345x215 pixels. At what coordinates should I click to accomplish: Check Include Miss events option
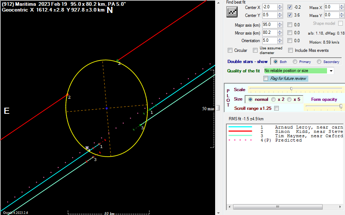click(290, 50)
